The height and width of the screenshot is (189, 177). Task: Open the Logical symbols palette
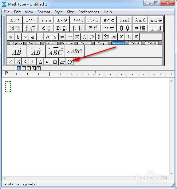[93, 20]
